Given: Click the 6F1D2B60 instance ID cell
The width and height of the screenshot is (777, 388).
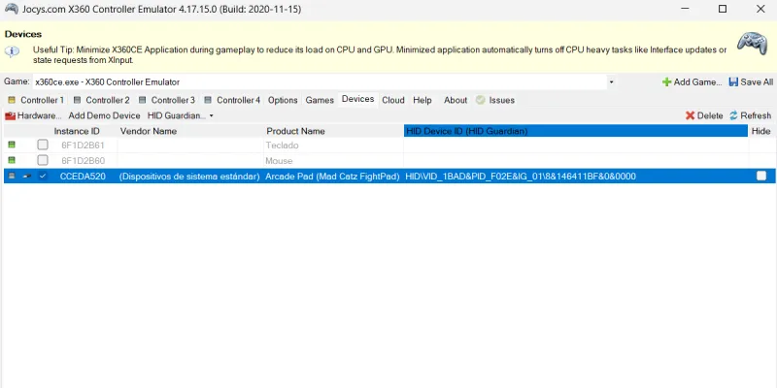Looking at the screenshot, I should pos(83,160).
